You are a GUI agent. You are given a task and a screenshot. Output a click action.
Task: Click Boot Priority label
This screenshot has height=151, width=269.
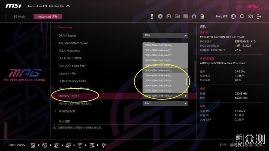[17, 145]
